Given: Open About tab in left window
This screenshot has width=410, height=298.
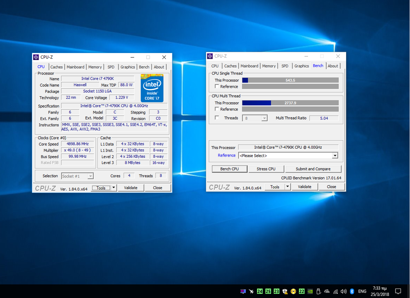Looking at the screenshot, I should click(x=159, y=67).
